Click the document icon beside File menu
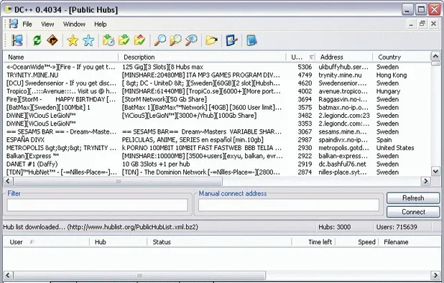 pos(14,24)
